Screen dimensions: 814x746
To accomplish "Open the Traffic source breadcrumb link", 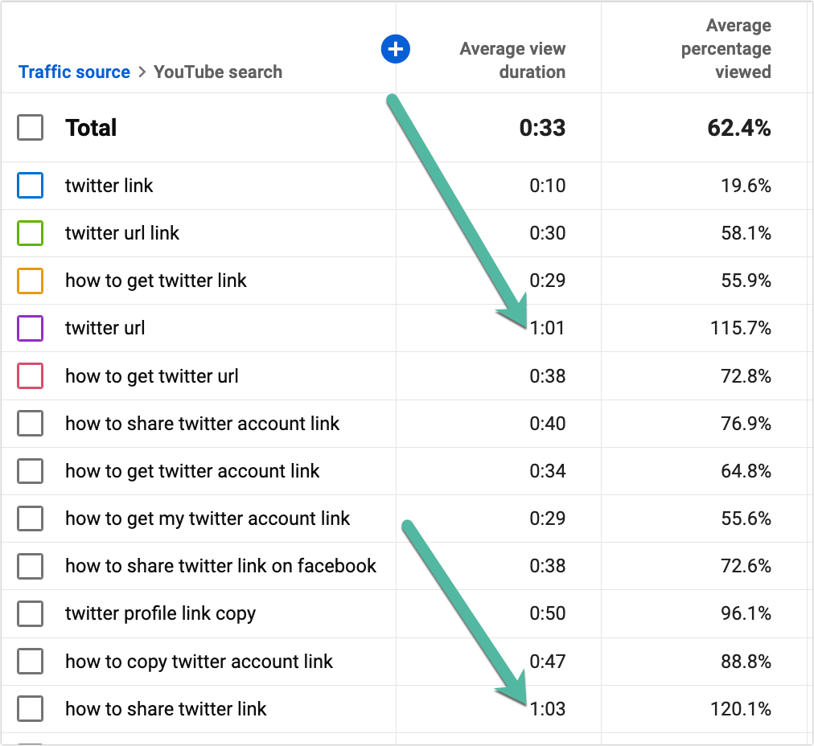I will (74, 72).
